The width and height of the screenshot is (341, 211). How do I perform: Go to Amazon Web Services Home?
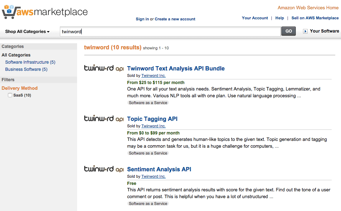[308, 8]
